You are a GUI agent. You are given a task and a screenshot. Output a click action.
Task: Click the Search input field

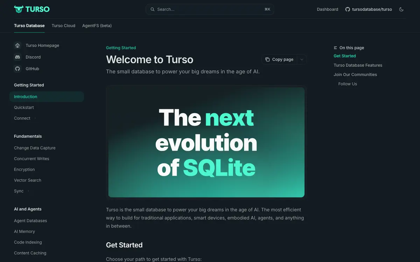click(210, 9)
